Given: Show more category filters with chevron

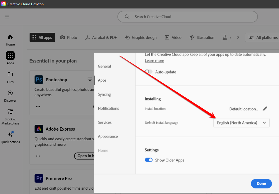Looking at the screenshot, I should click(x=238, y=37).
